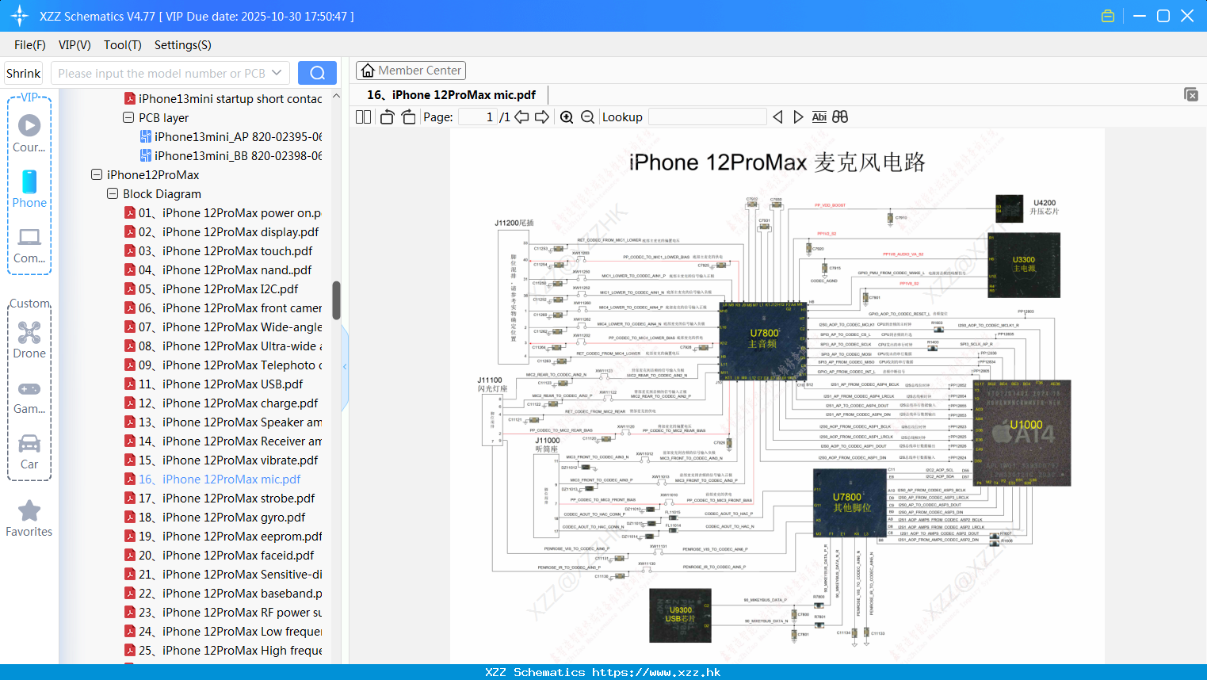1207x680 pixels.
Task: Open the File(F) menu
Action: (30, 45)
